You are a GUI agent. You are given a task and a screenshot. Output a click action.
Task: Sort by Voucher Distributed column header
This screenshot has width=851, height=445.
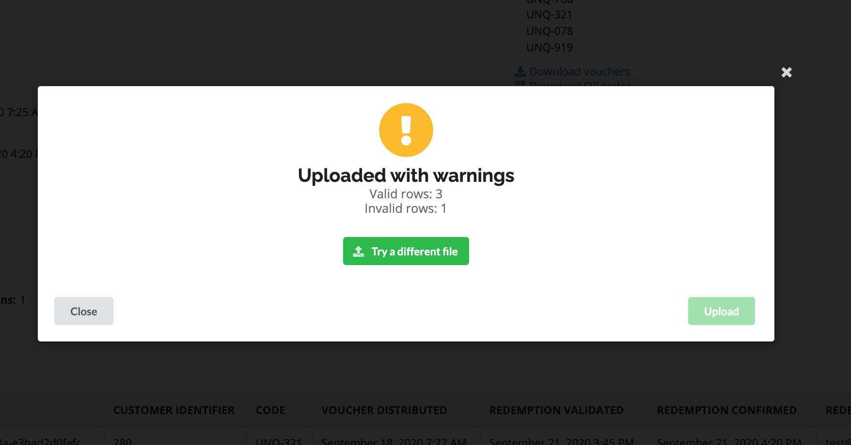tap(384, 410)
